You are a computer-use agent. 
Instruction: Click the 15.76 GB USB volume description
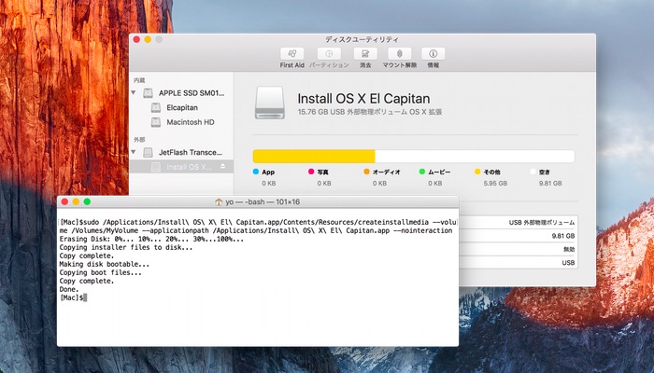click(x=370, y=112)
